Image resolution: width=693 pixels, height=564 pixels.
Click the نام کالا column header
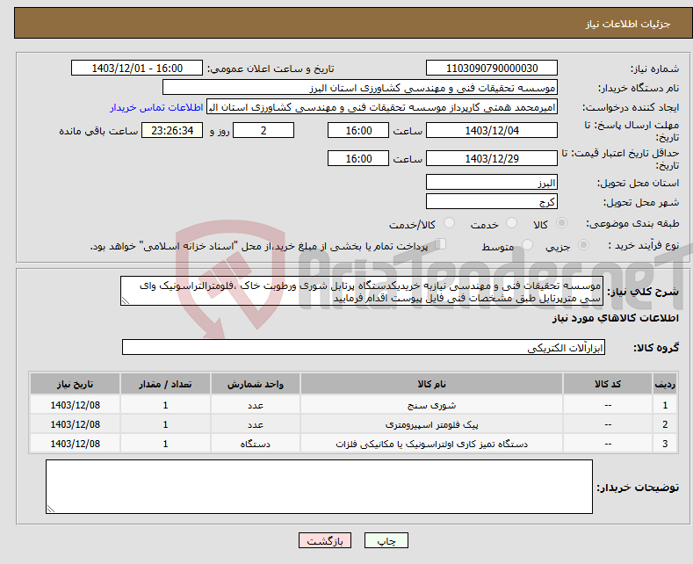click(431, 384)
